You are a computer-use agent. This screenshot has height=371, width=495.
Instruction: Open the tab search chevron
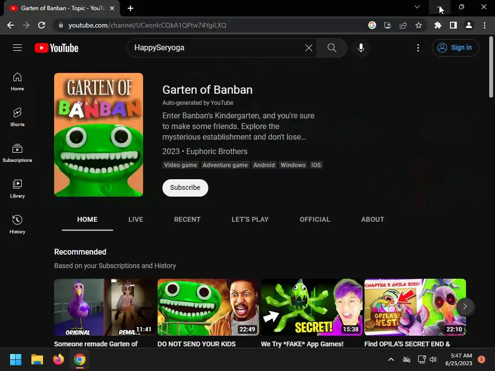click(x=417, y=7)
